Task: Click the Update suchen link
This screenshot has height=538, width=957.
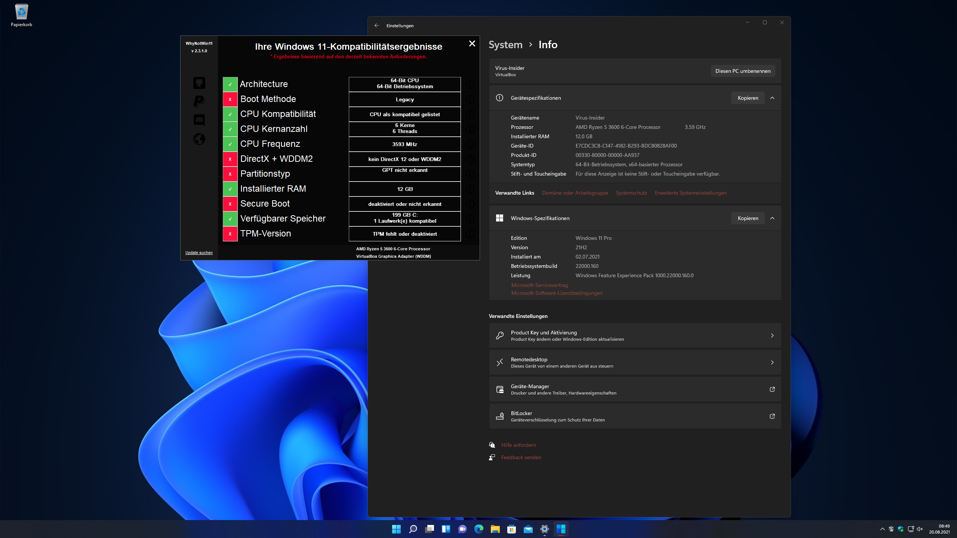Action: tap(199, 253)
